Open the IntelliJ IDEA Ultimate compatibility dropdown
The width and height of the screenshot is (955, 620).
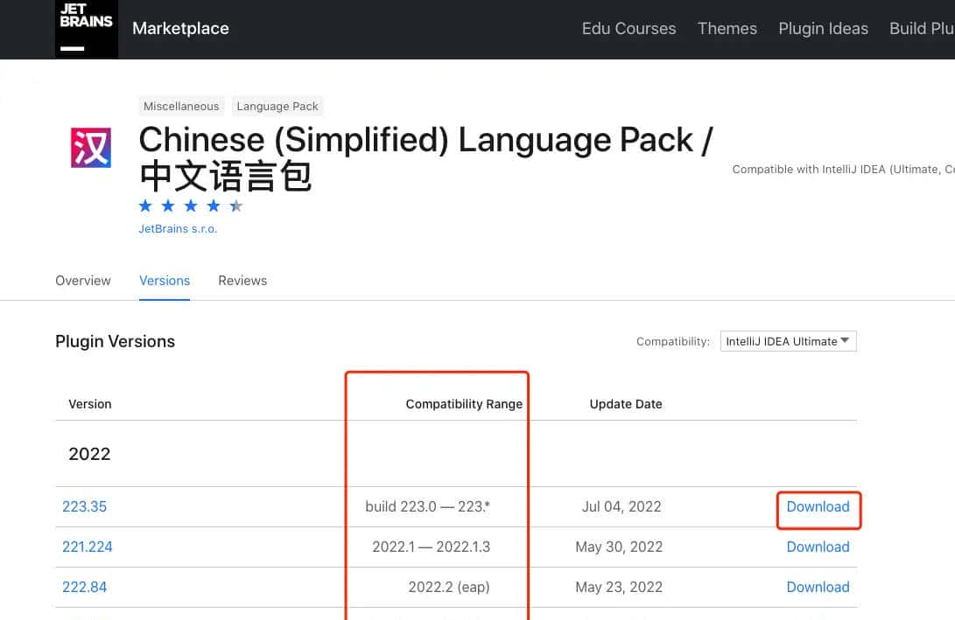pos(787,341)
